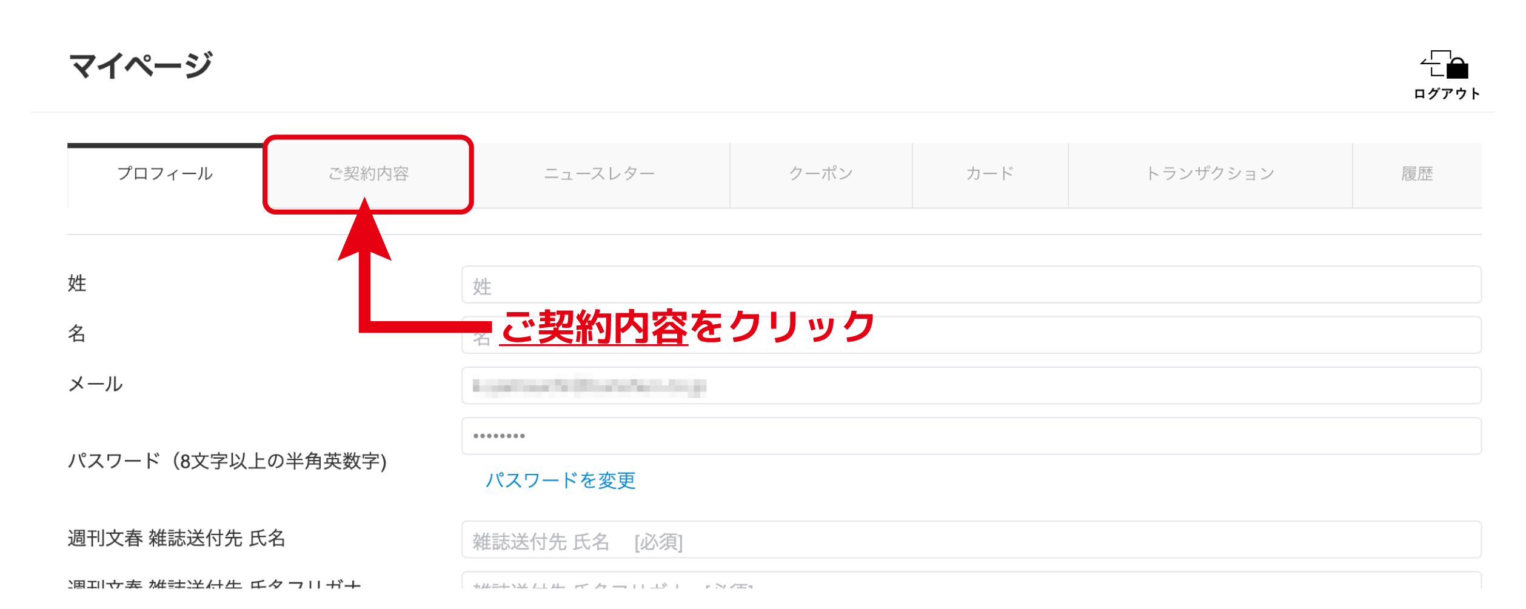Click the password dots field
Screen dimensions: 1526x609
pyautogui.click(x=971, y=436)
